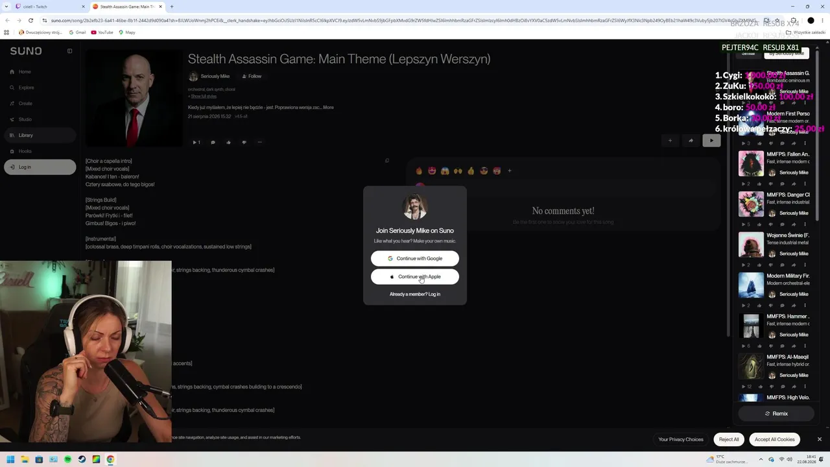
Task: Play the song from the action row
Action: pos(196,142)
